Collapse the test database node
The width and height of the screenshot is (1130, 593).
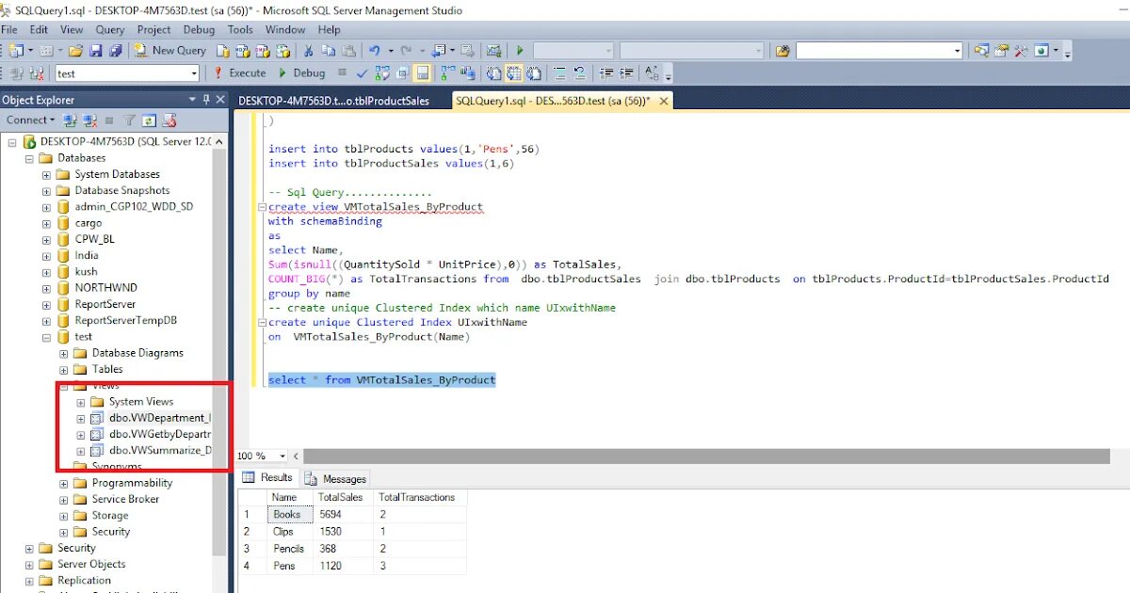coord(46,337)
